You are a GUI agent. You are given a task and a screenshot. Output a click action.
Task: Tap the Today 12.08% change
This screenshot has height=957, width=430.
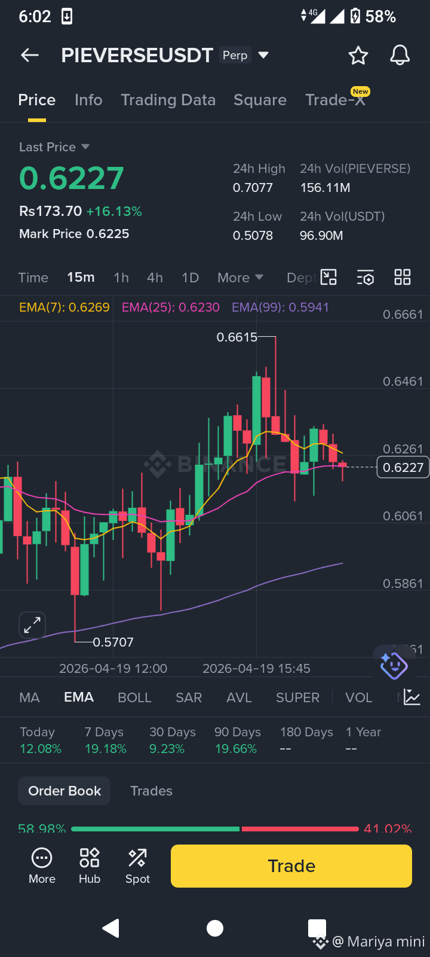[x=41, y=740]
